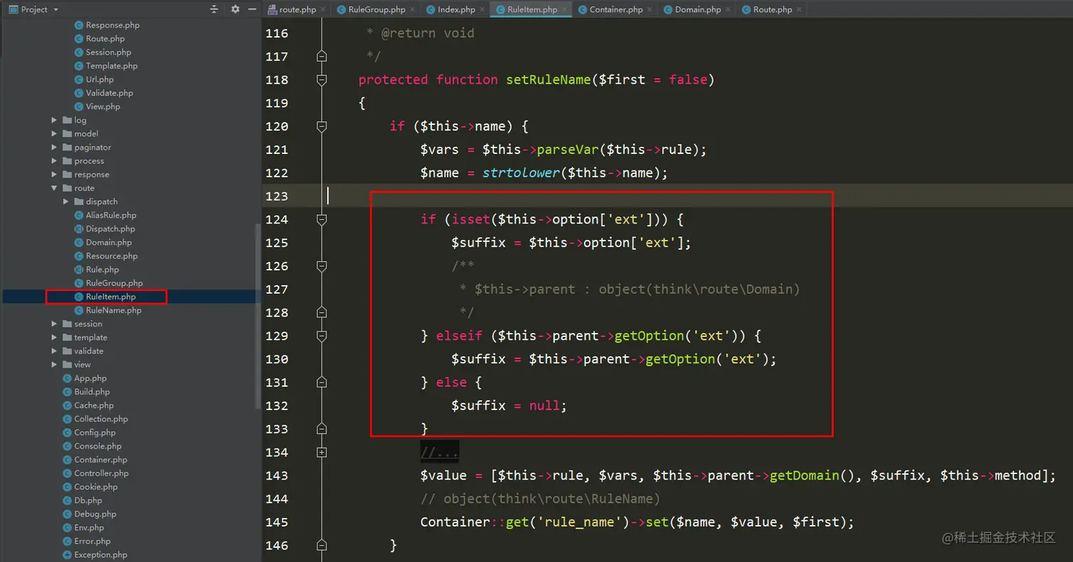This screenshot has height=562, width=1073.
Task: Open Collection.php in project tree
Action: 95,419
